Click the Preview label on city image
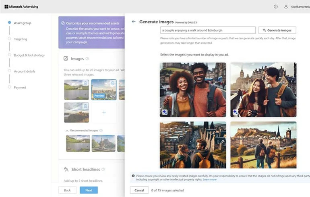Image resolution: width=310 pixels, height=197 pixels. point(99,96)
